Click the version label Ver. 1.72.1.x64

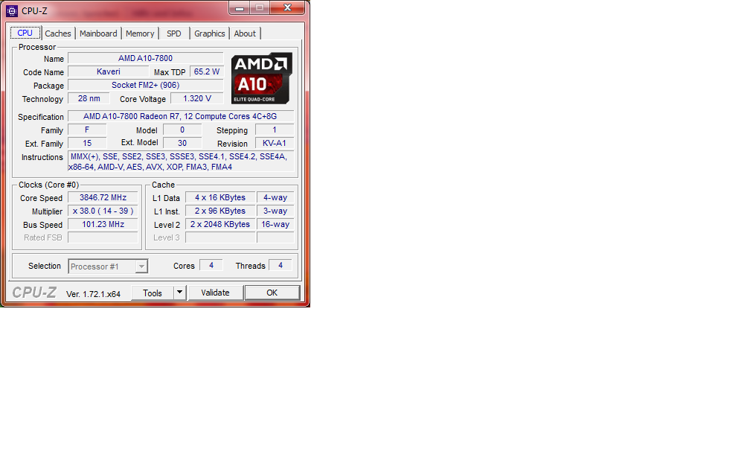point(93,294)
